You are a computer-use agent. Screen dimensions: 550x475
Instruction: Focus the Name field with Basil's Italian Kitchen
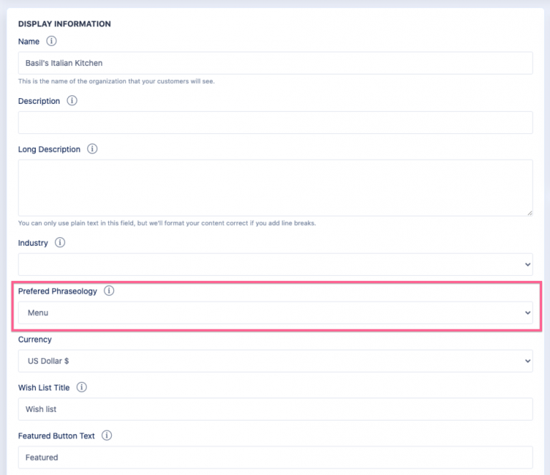pyautogui.click(x=275, y=63)
